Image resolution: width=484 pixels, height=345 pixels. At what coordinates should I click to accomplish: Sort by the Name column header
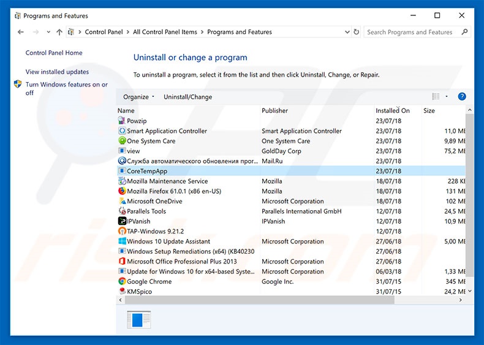(126, 110)
